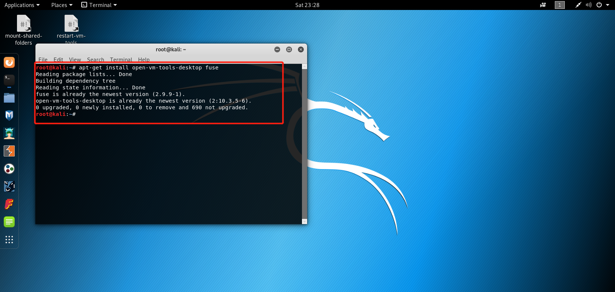Click the '0 upgraded, 0 newly installed' line
Viewport: 615px width, 292px height.
pyautogui.click(x=142, y=107)
